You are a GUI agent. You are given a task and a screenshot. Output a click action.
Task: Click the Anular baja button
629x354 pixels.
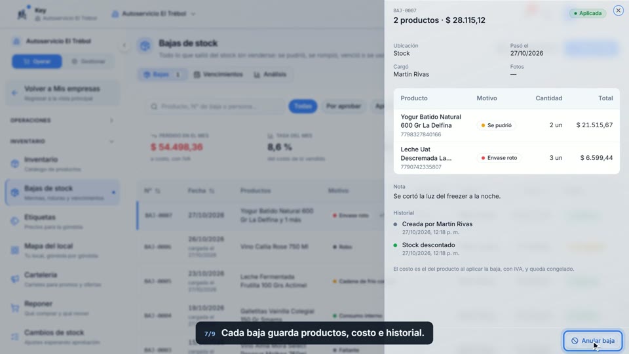[592, 341]
